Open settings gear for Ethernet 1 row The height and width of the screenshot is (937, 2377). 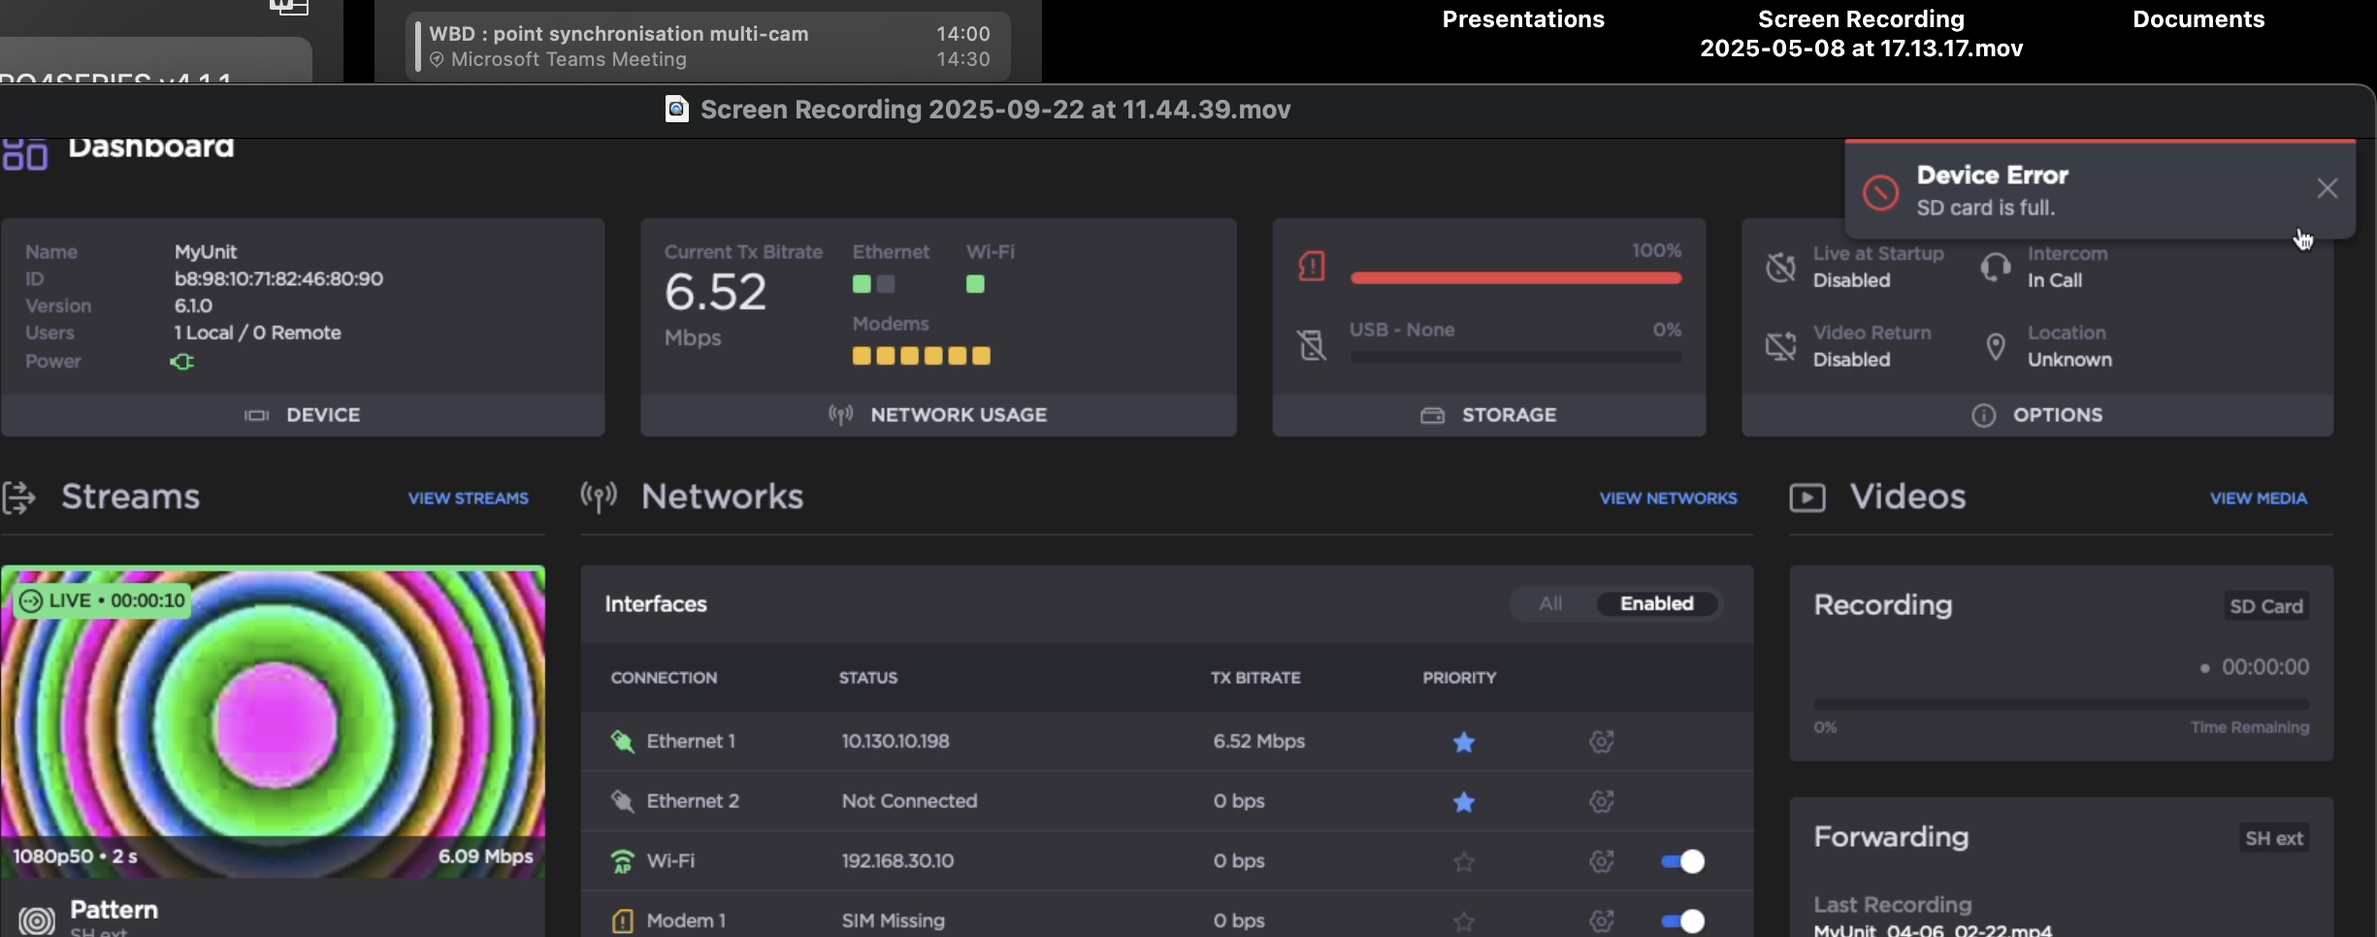point(1600,742)
